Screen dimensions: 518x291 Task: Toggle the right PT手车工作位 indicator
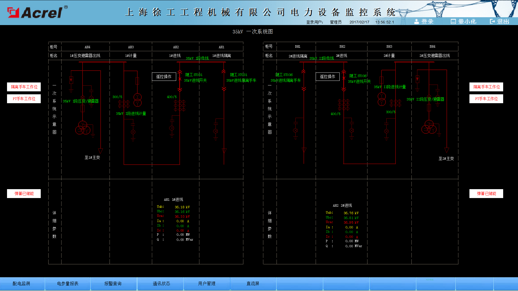point(486,99)
